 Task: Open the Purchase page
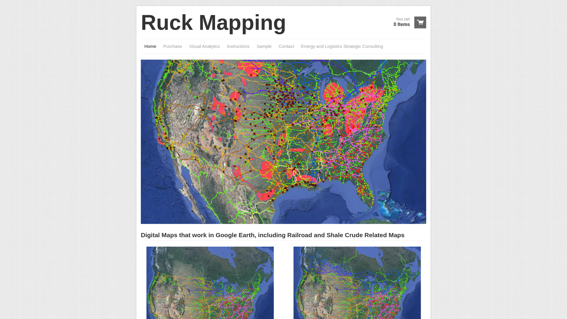(x=173, y=46)
